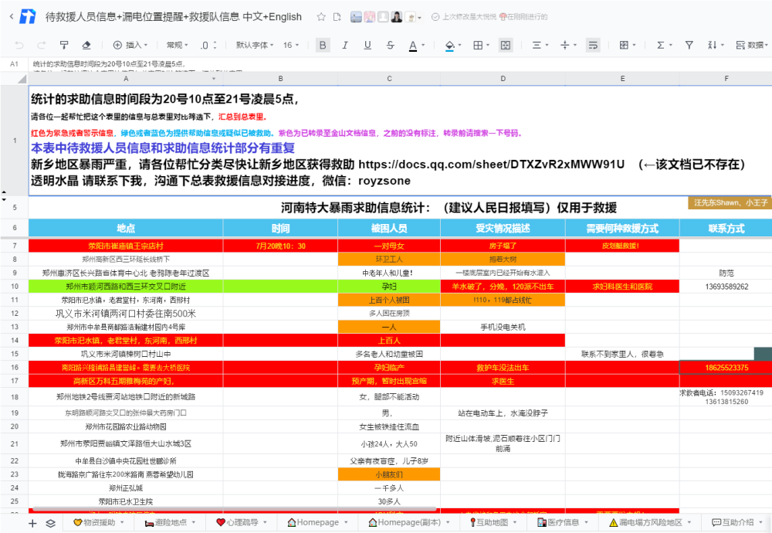Toggle bold formatting
Viewport: 772px width, 533px height.
pos(323,45)
